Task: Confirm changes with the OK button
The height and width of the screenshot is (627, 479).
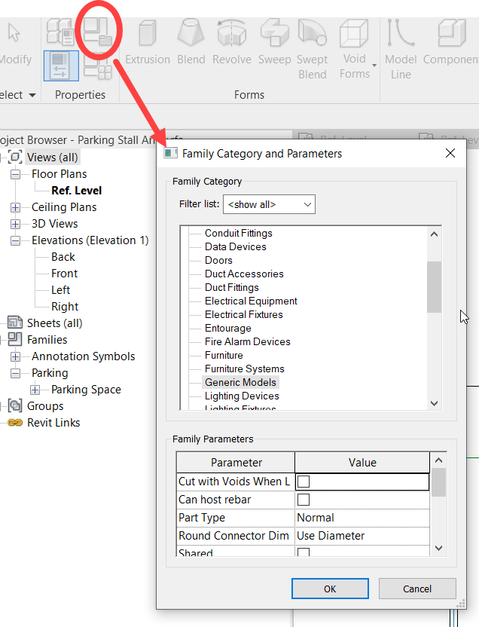Action: [x=330, y=589]
